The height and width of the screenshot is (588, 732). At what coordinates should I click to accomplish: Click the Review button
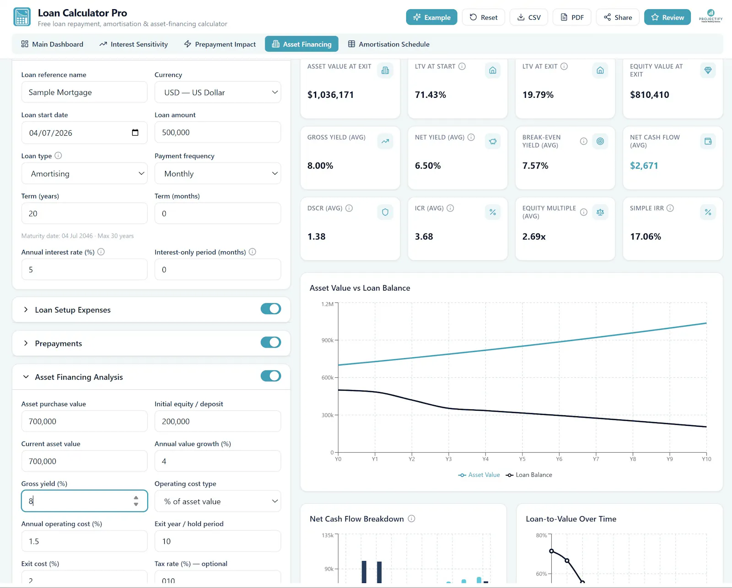tap(667, 17)
